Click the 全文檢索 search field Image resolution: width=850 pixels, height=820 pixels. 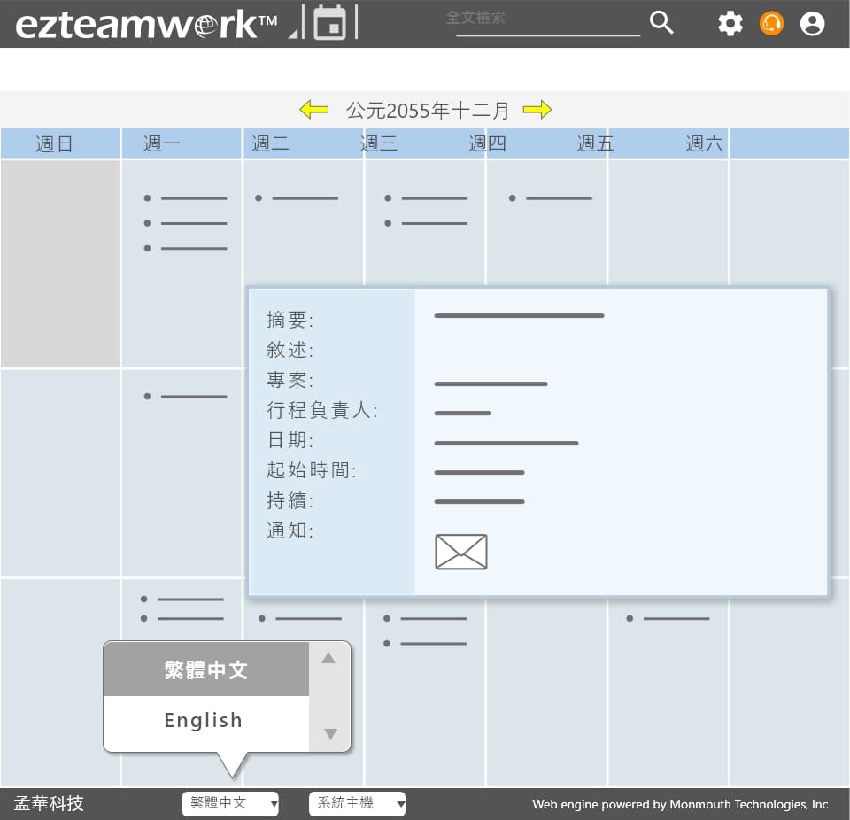point(547,19)
